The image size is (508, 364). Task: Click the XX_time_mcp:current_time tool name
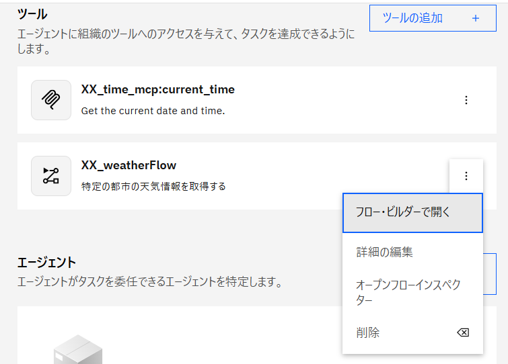coord(157,89)
